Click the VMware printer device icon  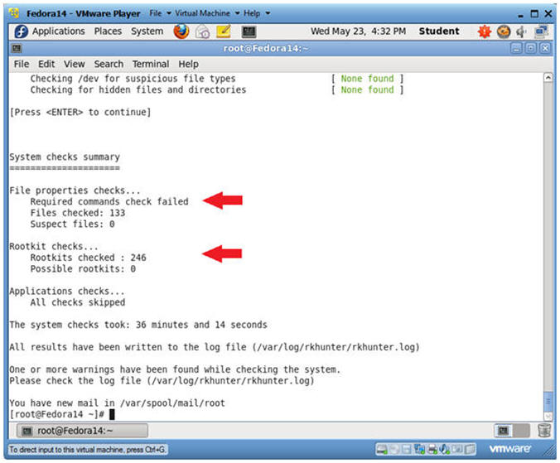point(432,450)
